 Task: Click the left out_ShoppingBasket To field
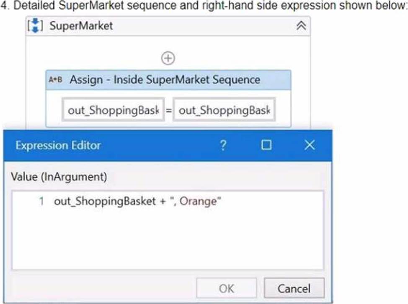(113, 110)
